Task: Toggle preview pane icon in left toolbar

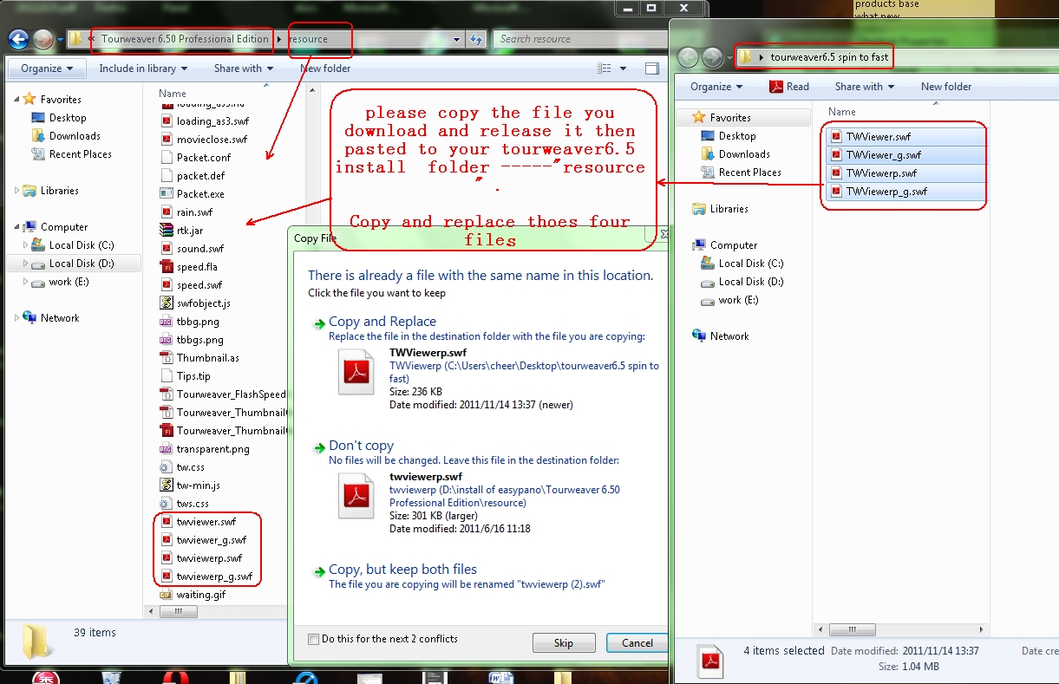Action: pyautogui.click(x=651, y=68)
